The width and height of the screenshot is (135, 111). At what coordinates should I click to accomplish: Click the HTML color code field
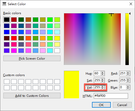click(111, 96)
